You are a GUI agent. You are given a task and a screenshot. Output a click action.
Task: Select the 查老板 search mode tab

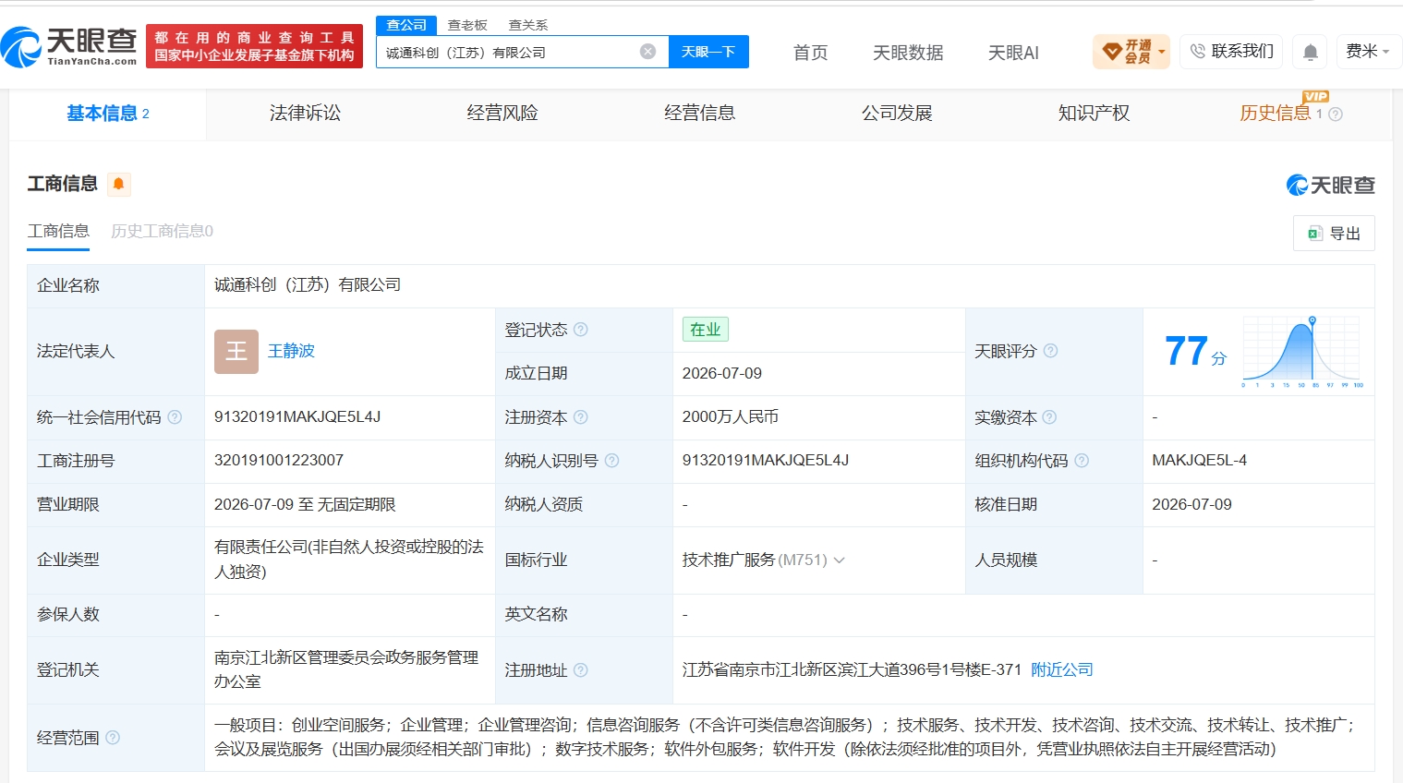pos(467,25)
